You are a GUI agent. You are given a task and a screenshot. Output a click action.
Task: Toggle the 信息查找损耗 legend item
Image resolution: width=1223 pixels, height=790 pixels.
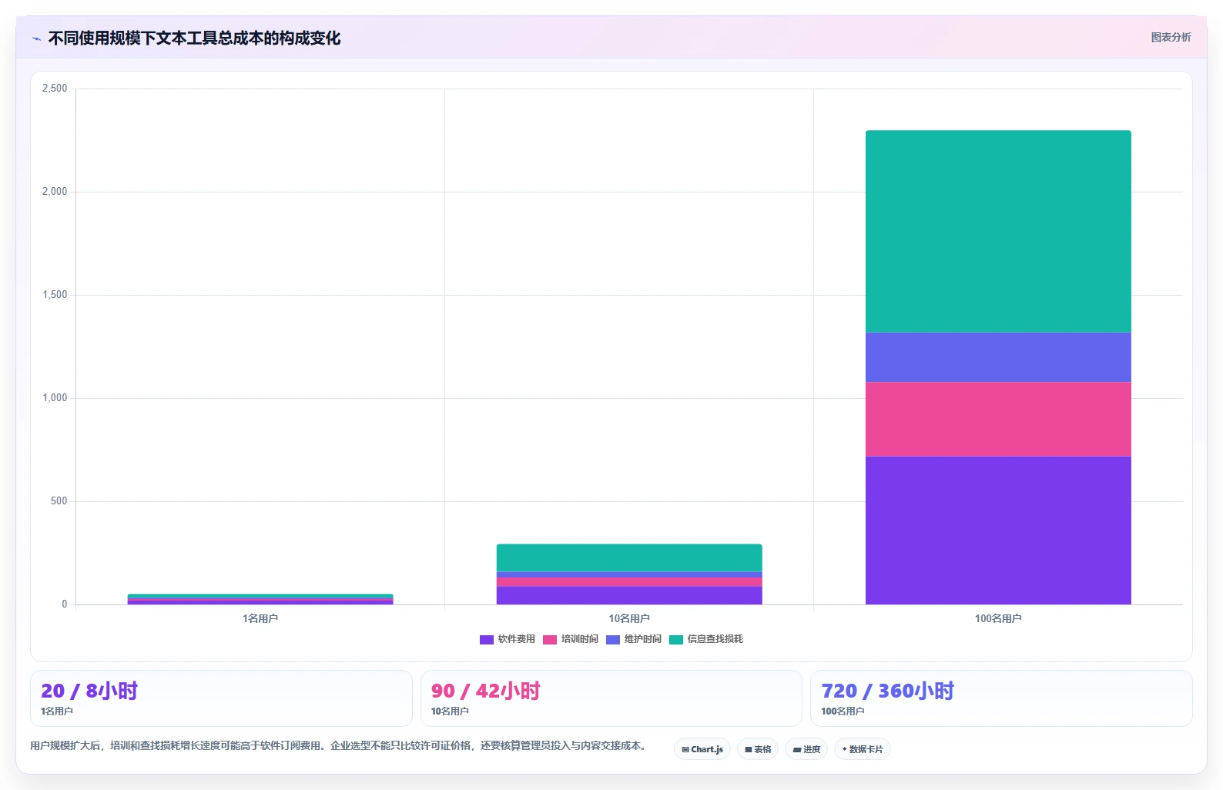point(705,639)
